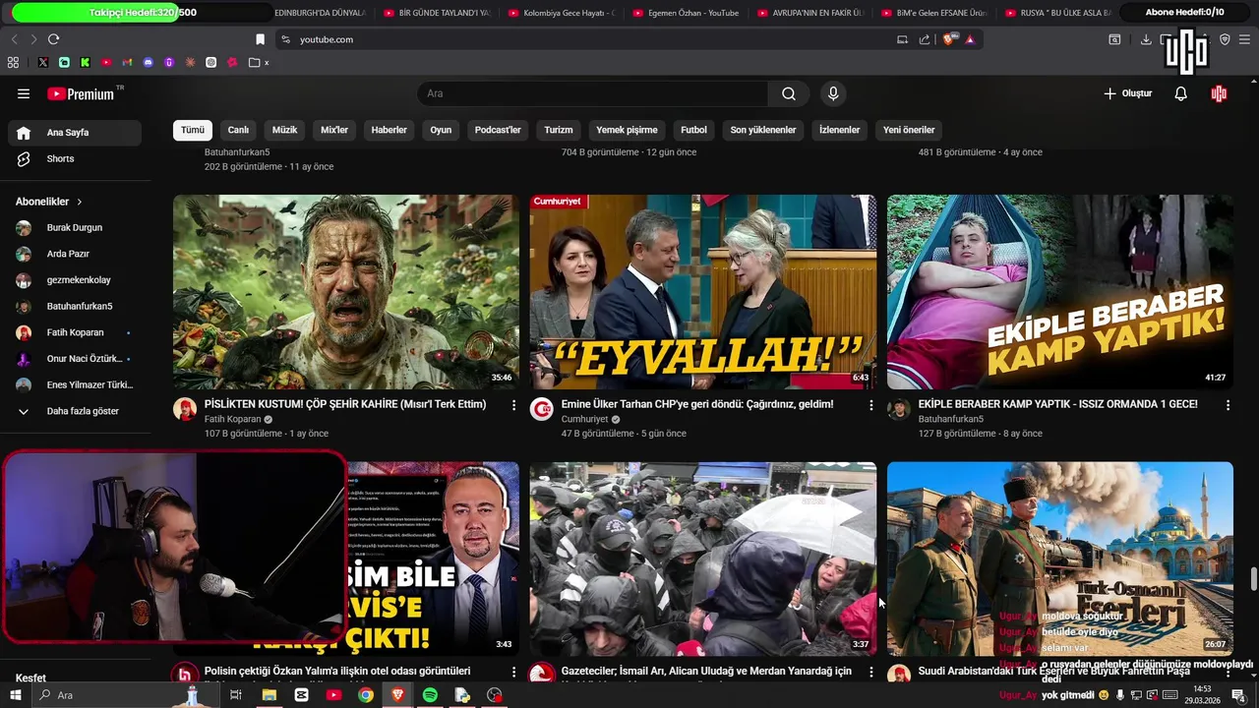Viewport: 1259px width, 708px height.
Task: Click Cumhuriyet channel avatar under video
Action: click(542, 409)
